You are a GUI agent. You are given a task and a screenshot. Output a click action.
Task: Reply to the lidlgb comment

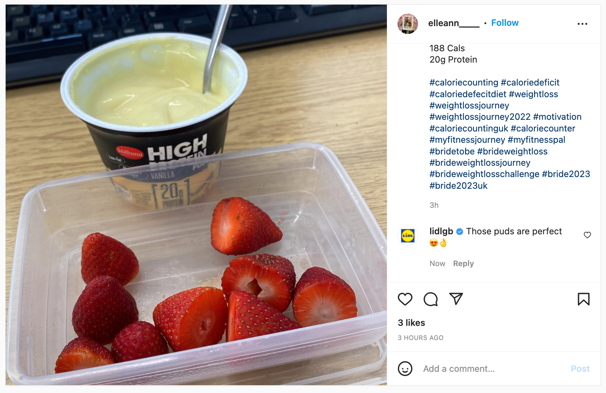463,264
